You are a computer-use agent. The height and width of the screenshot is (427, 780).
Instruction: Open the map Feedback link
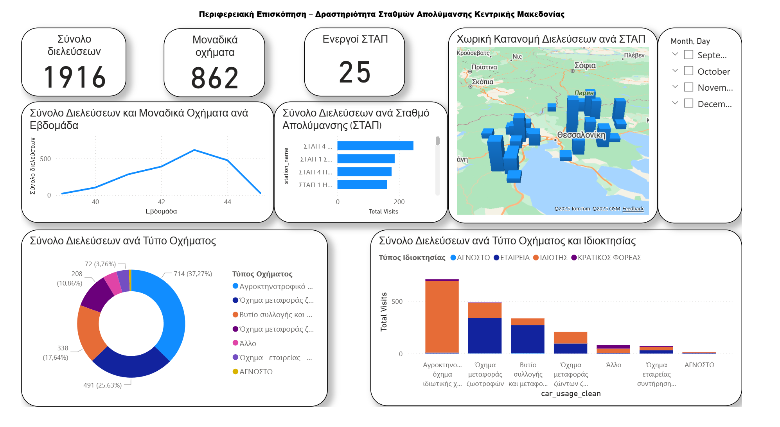click(x=633, y=209)
